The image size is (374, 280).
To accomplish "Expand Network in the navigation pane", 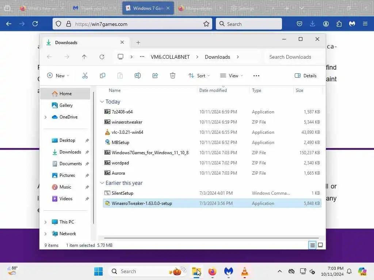I will [46, 234].
